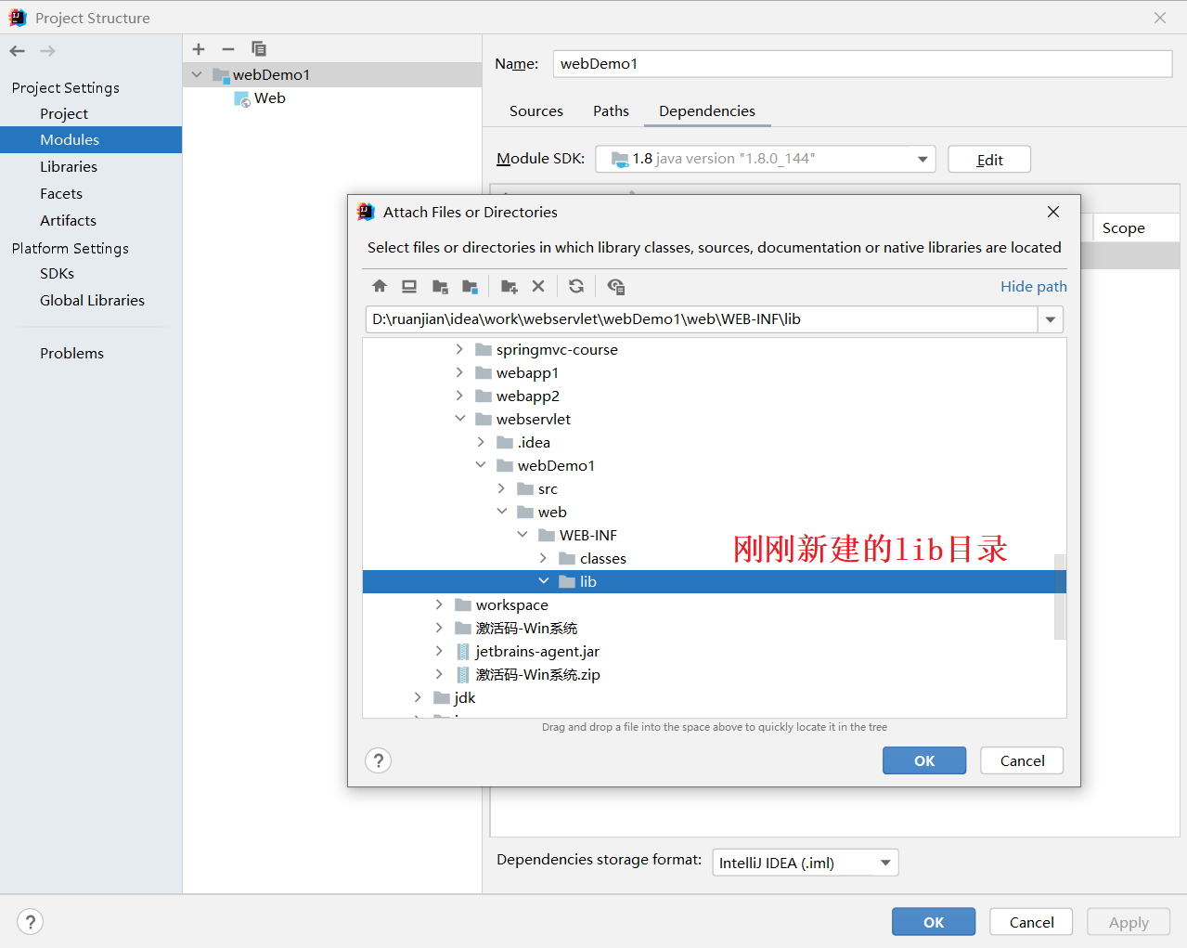Image resolution: width=1187 pixels, height=948 pixels.
Task: Open Facets in the sidebar
Action: (61, 194)
